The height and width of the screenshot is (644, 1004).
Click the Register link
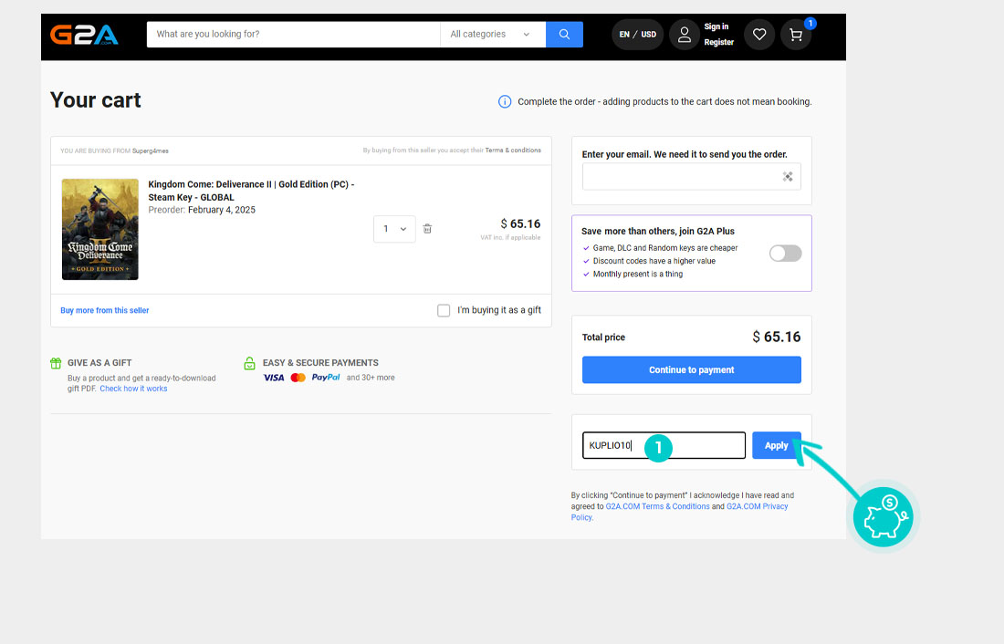719,42
